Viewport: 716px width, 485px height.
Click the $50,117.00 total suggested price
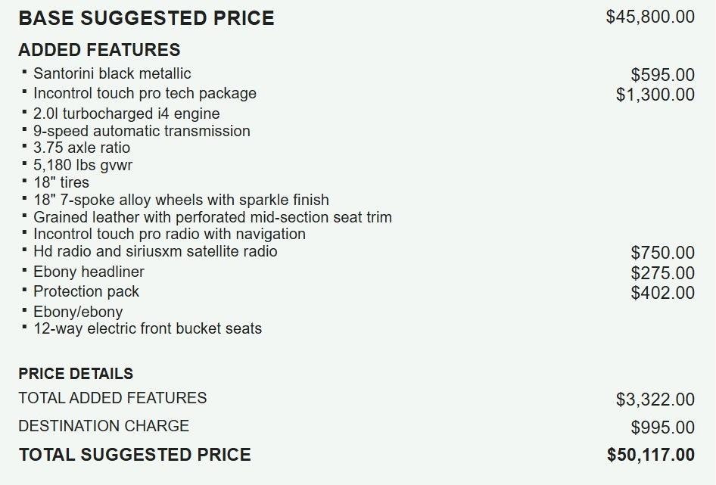[x=650, y=455]
